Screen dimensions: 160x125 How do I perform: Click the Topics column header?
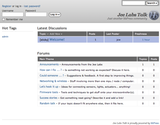click(143, 59)
